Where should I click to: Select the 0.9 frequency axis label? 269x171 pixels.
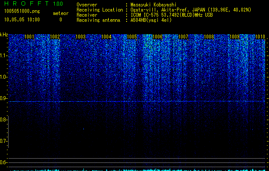pyautogui.click(x=3, y=98)
